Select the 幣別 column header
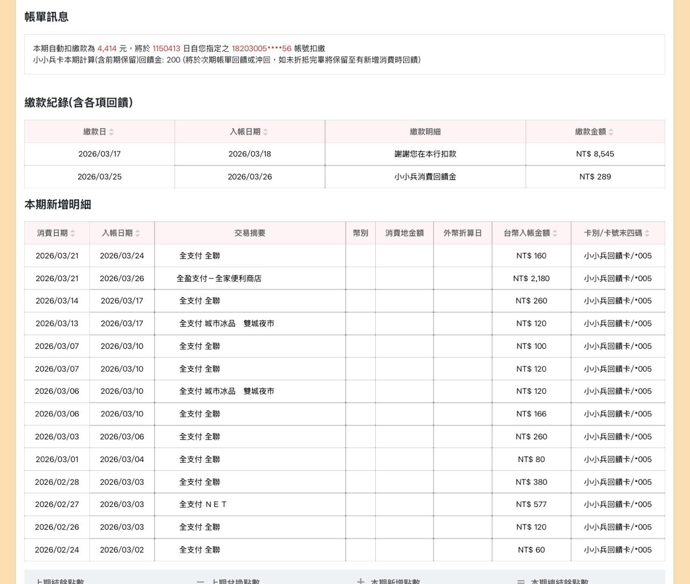 pos(360,233)
